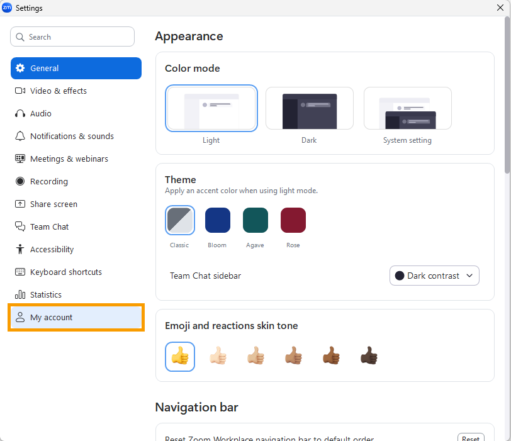The image size is (511, 441).
Task: Select the Notifications & sounds bell icon
Action: coord(20,137)
